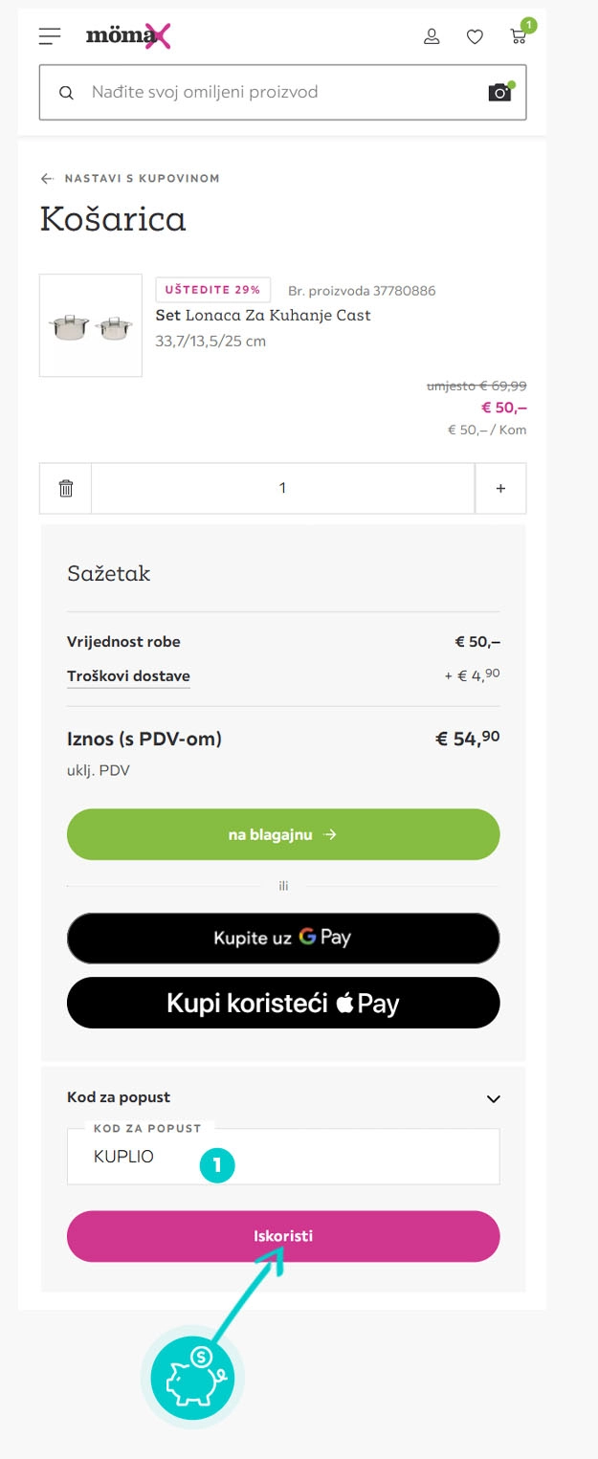This screenshot has width=598, height=1459.
Task: Open the hamburger navigation menu
Action: (x=49, y=35)
